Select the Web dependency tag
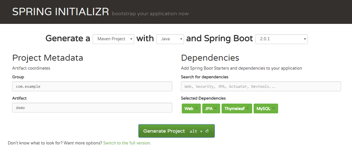 (191, 108)
